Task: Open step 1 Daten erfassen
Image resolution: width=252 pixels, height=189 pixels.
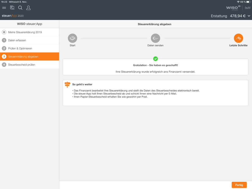Action: click(29, 40)
